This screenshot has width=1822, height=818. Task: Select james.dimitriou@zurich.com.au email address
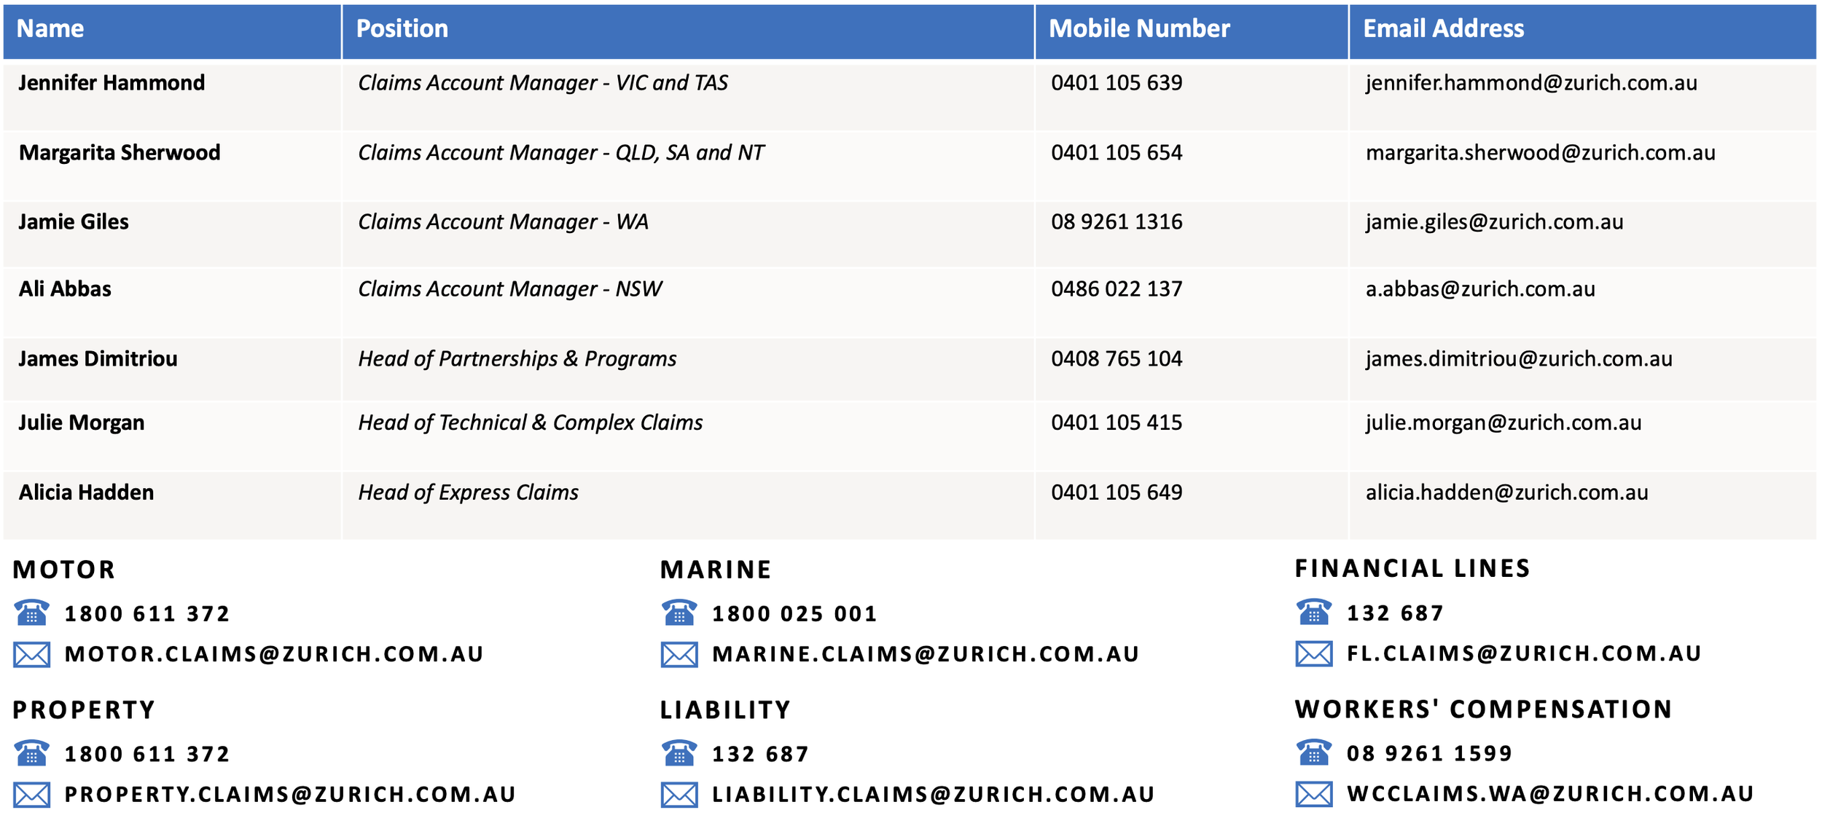coord(1519,359)
